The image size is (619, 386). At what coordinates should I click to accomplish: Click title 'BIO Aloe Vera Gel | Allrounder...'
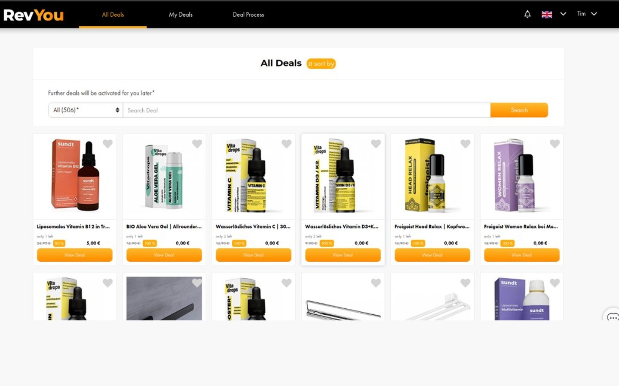point(164,226)
